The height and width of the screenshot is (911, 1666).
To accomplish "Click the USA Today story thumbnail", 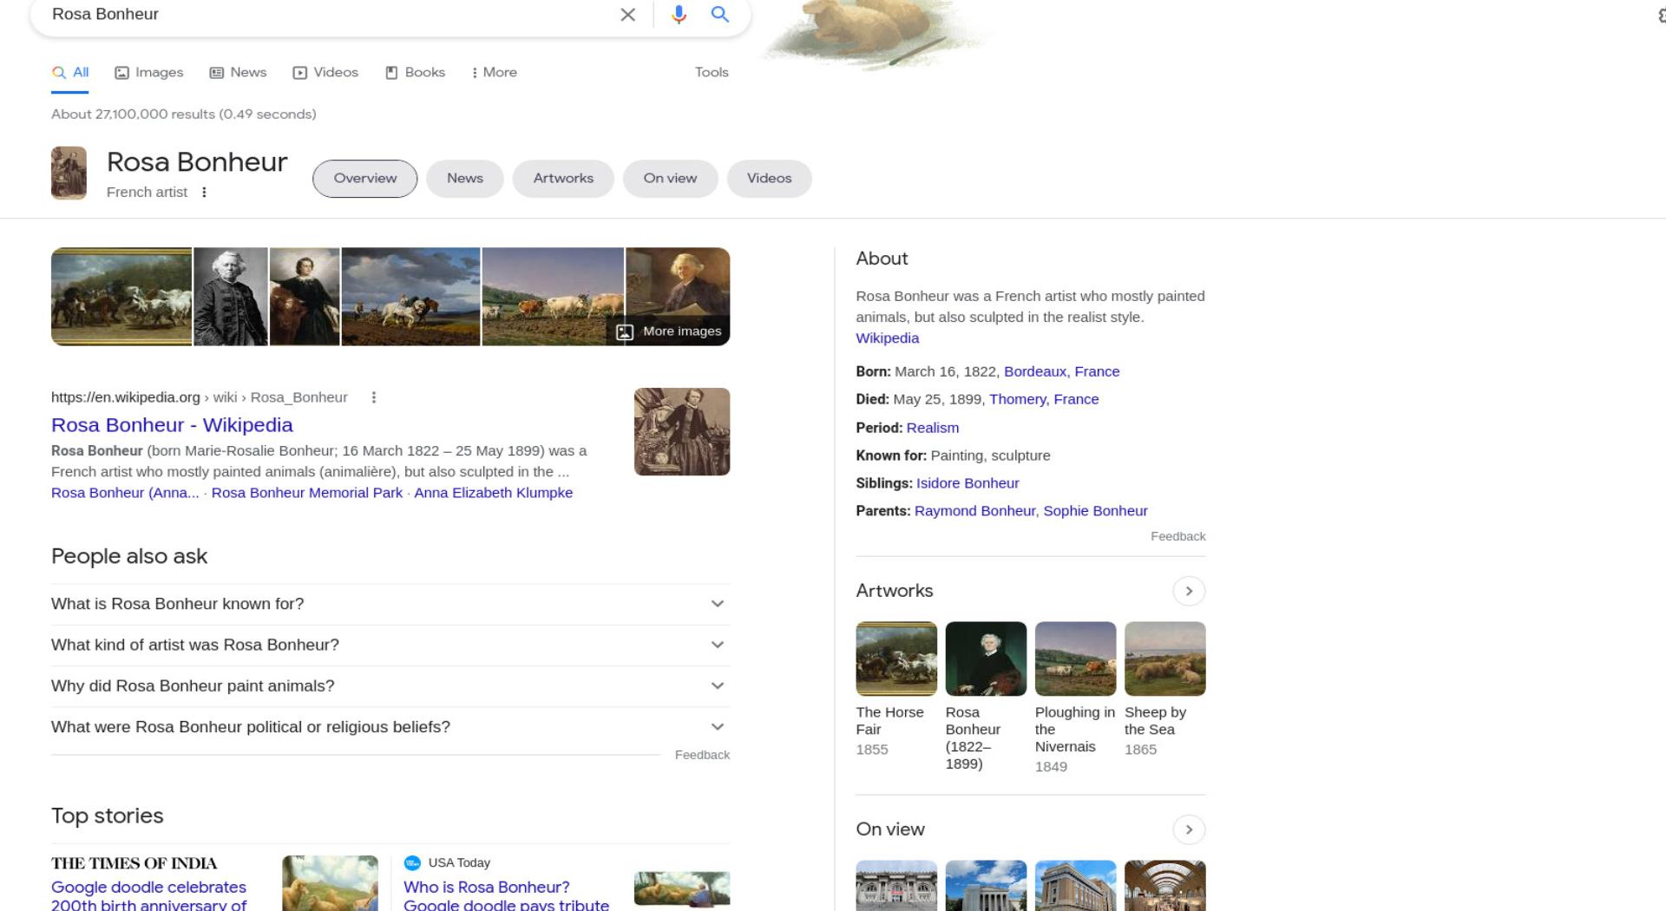I will click(x=682, y=888).
